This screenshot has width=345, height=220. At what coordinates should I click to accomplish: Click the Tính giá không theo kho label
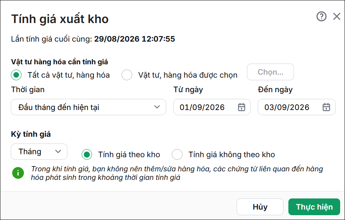pos(232,155)
